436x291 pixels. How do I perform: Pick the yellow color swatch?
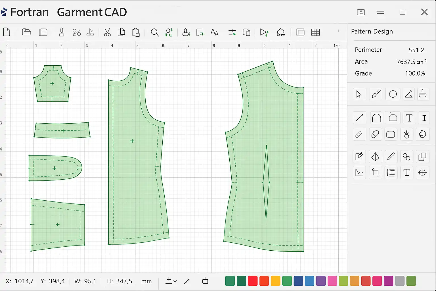(275, 281)
